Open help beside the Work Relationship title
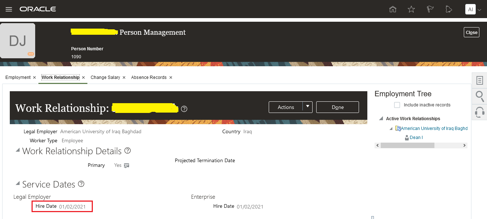The image size is (487, 219). pyautogui.click(x=184, y=109)
